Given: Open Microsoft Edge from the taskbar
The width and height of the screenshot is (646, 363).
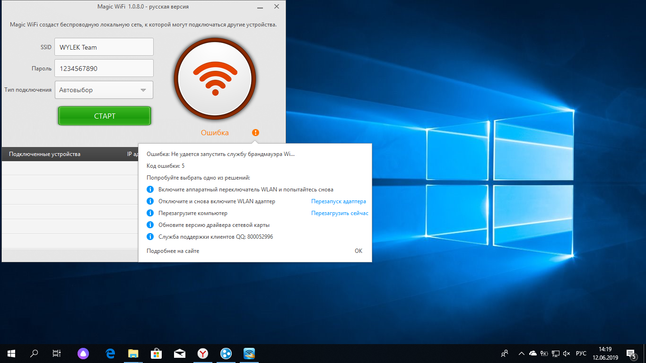Looking at the screenshot, I should pos(110,353).
